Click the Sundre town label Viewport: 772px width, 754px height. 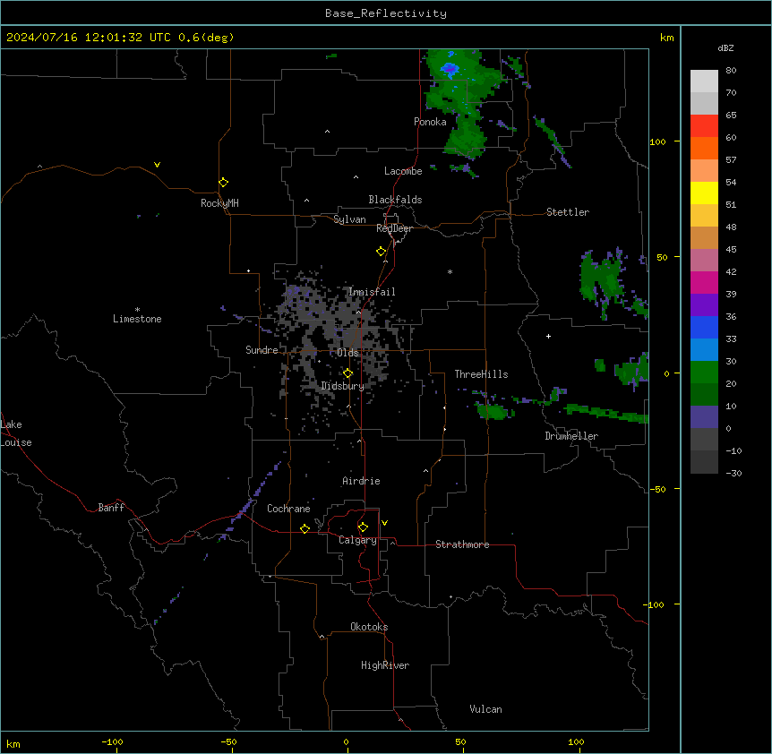pyautogui.click(x=262, y=350)
